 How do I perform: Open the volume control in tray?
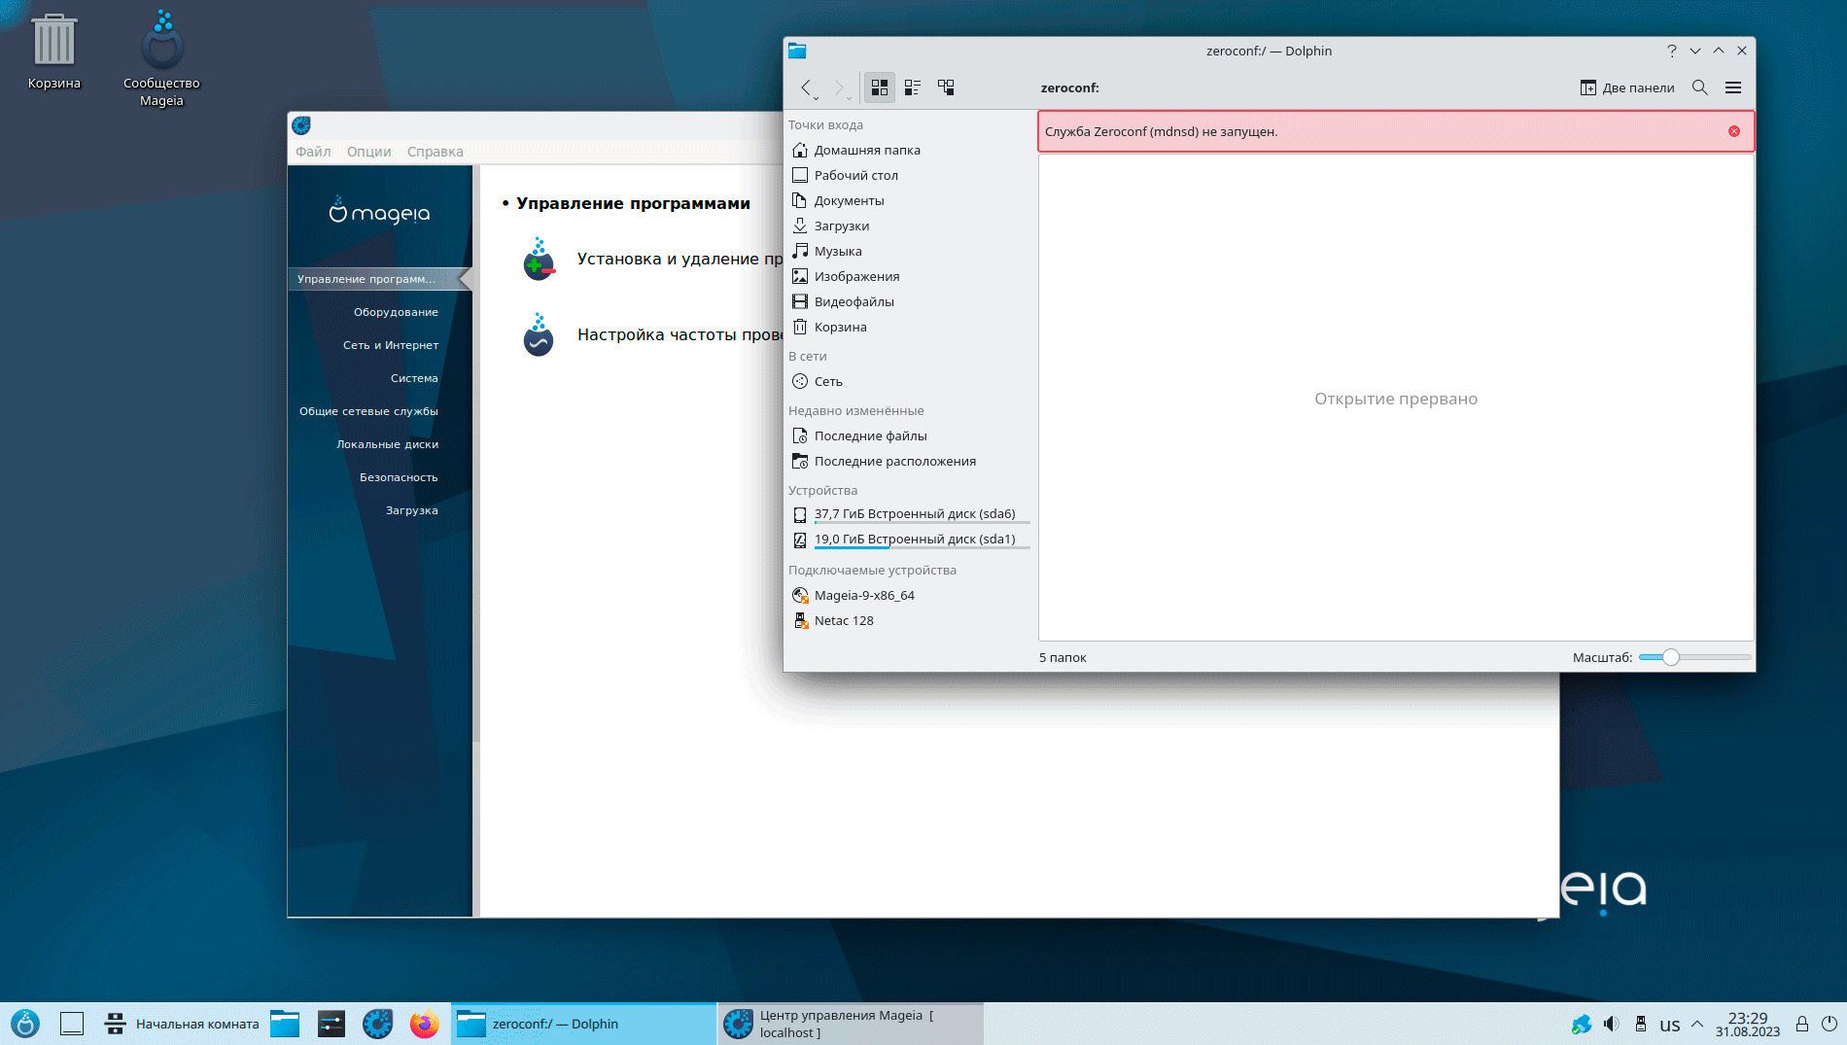tap(1611, 1024)
